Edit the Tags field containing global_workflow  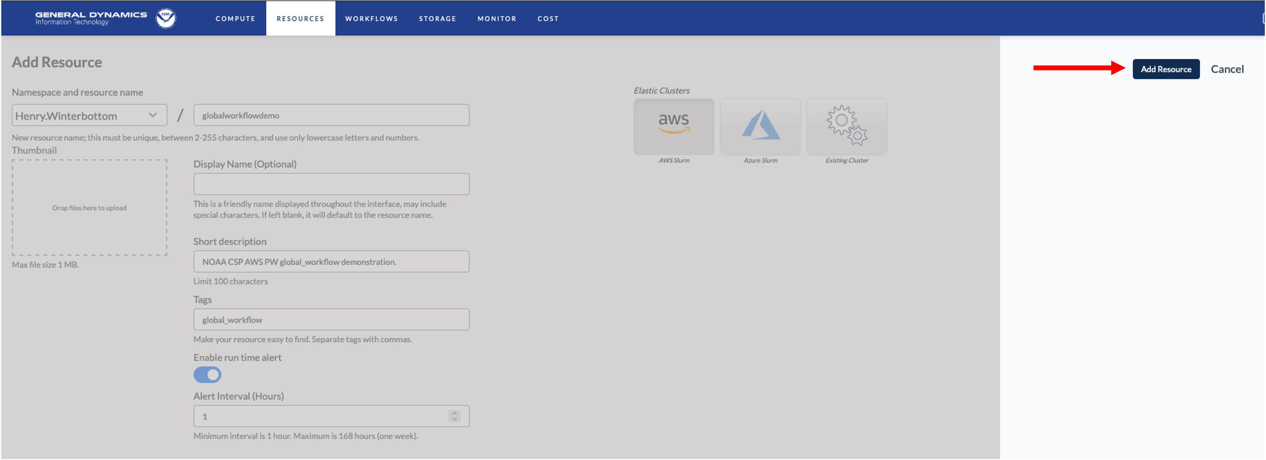pos(331,320)
